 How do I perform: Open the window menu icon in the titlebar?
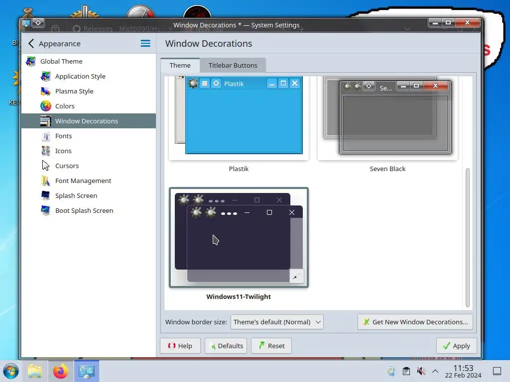pos(26,23)
